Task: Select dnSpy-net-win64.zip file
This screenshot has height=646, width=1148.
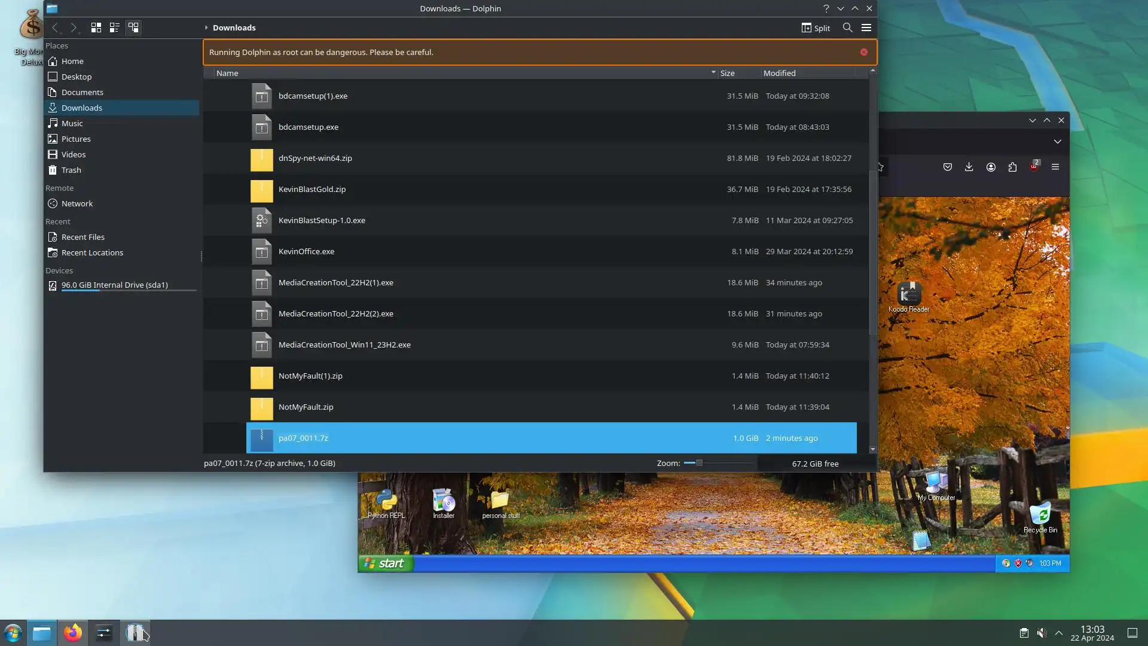Action: 315,158
